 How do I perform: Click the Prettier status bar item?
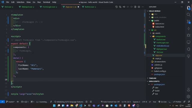tap(177, 102)
